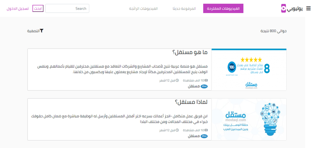Click 10 الاف مشاهدة in ما هو مستقل؟ card
This screenshot has height=148, width=313.
(x=193, y=81)
